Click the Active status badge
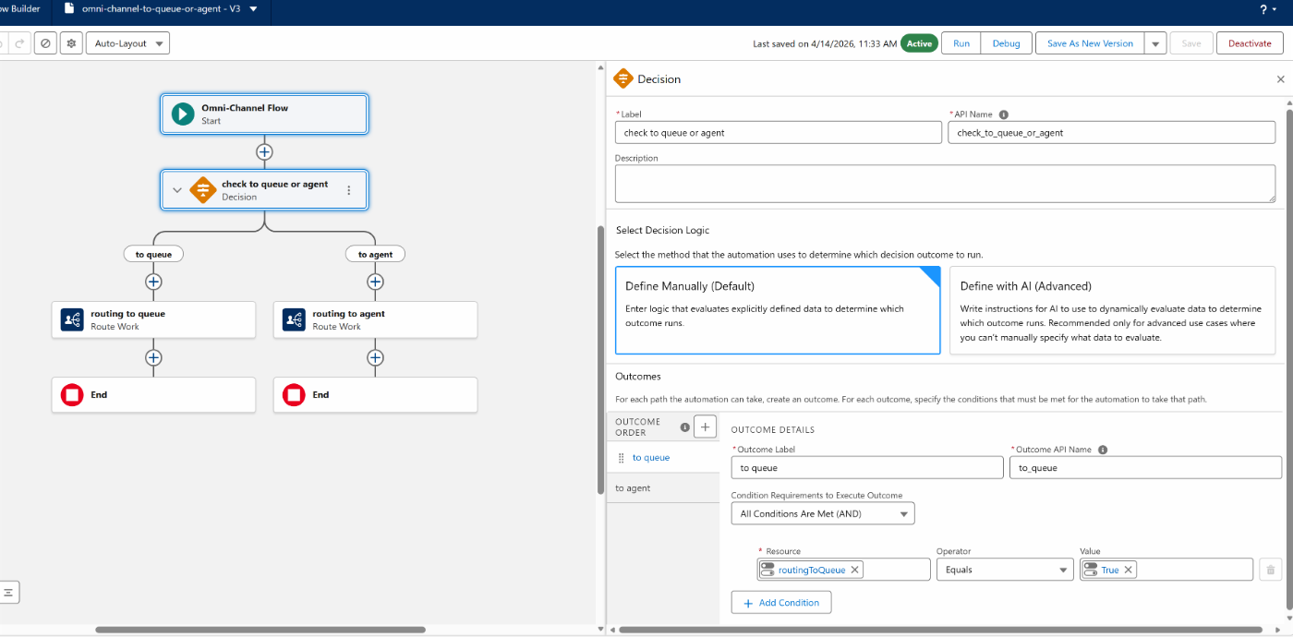The width and height of the screenshot is (1293, 637). (x=919, y=43)
